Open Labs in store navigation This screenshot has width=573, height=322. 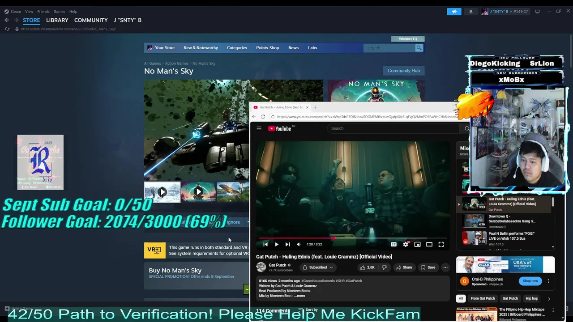coord(312,48)
